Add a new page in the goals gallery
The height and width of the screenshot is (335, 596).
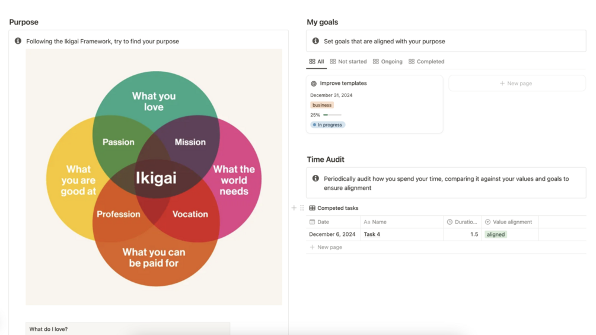click(517, 84)
